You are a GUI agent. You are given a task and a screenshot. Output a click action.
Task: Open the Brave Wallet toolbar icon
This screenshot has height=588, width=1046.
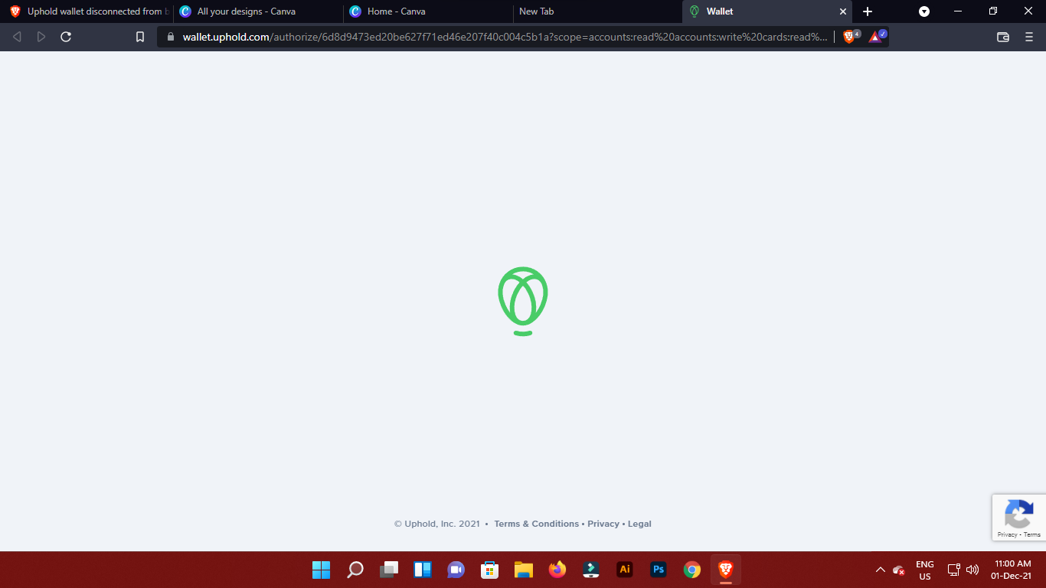click(x=1003, y=37)
